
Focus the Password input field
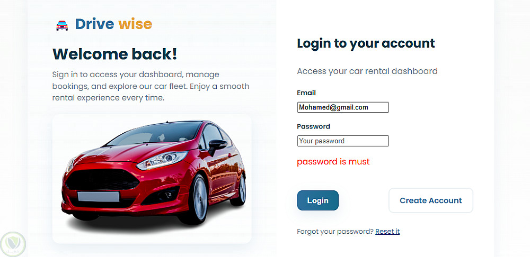pyautogui.click(x=343, y=141)
